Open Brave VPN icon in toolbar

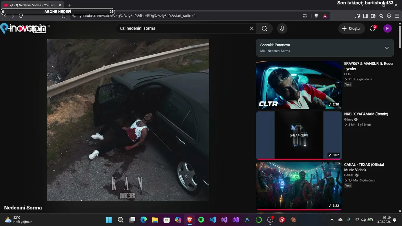[x=389, y=16]
